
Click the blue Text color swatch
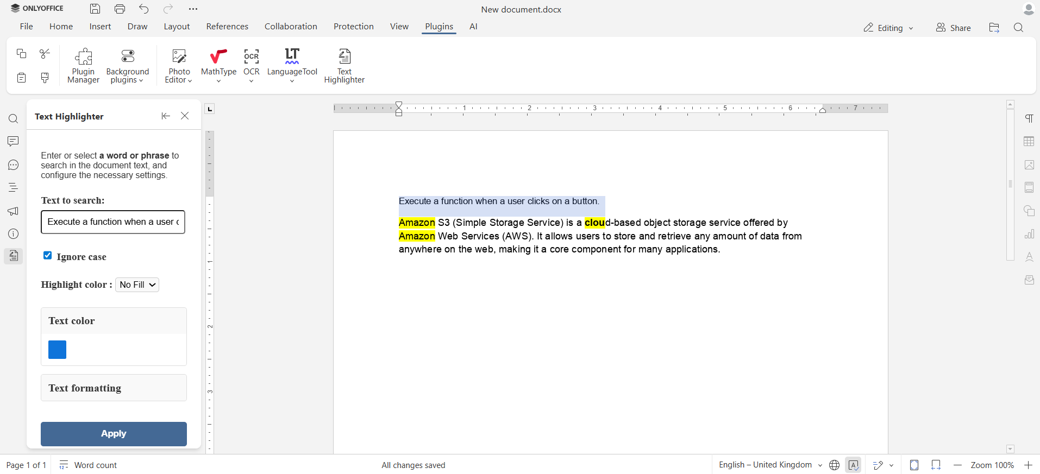click(57, 350)
